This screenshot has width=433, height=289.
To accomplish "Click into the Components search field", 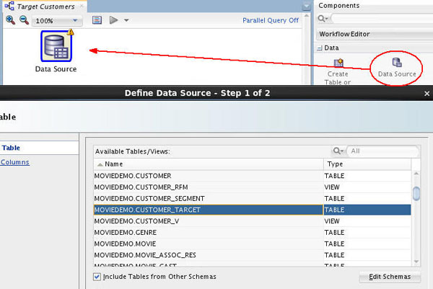I will [x=382, y=19].
